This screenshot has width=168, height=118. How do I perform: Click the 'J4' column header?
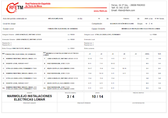pos(124,54)
